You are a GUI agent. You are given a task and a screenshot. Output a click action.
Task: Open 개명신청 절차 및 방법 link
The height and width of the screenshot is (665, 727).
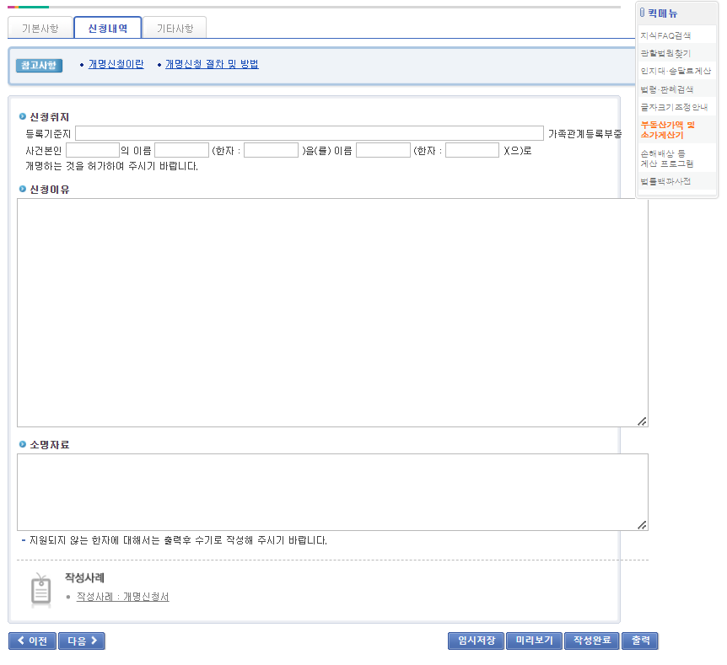[212, 64]
